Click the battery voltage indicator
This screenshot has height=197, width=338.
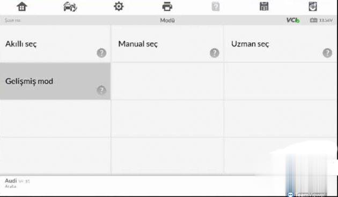321,20
